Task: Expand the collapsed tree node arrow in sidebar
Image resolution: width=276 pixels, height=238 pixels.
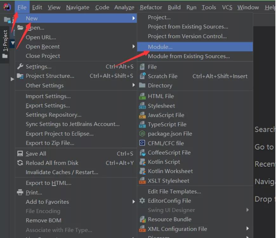Action: tap(12, 79)
